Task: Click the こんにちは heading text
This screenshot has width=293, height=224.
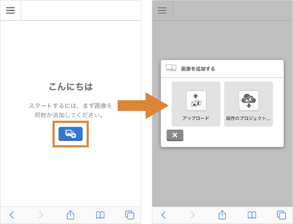Action: (71, 87)
